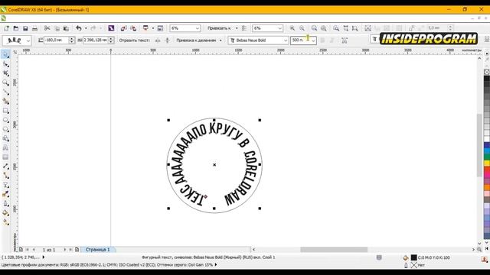Pick the yellow swatch in color palette
Image resolution: width=490 pixels, height=275 pixels.
[487, 163]
